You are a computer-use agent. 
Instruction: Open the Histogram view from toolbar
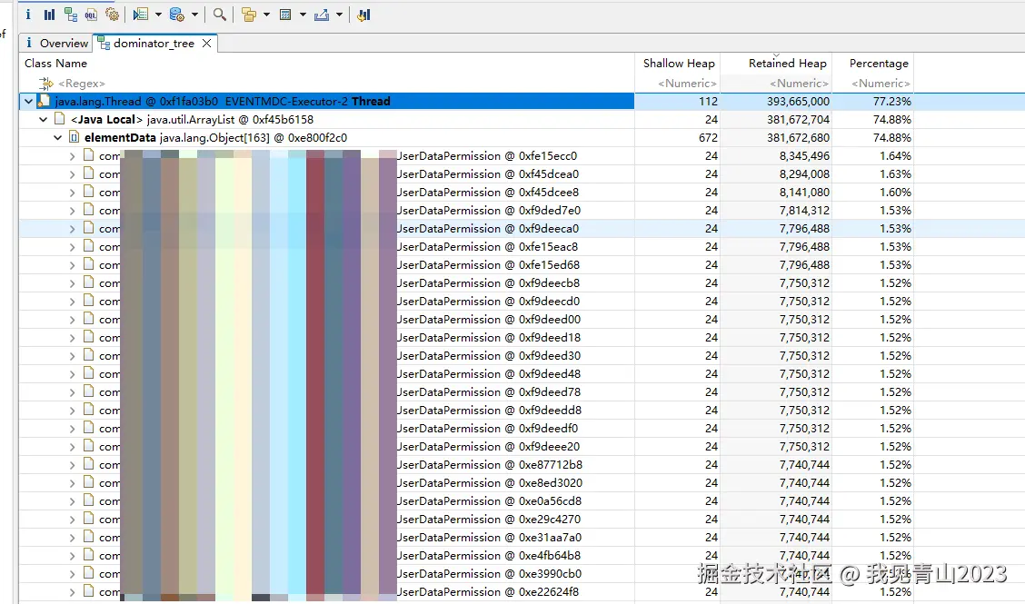point(49,15)
